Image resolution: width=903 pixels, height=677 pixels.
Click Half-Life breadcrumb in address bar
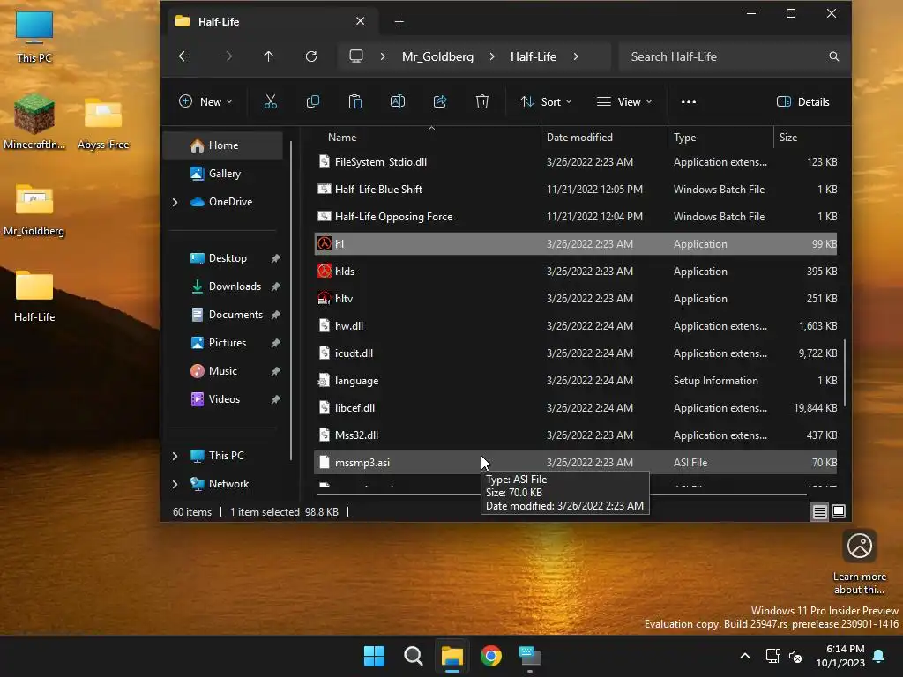click(534, 56)
